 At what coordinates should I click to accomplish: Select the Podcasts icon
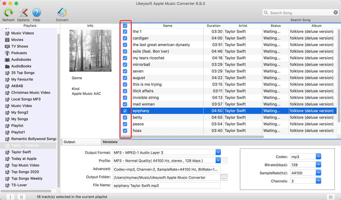(7, 53)
